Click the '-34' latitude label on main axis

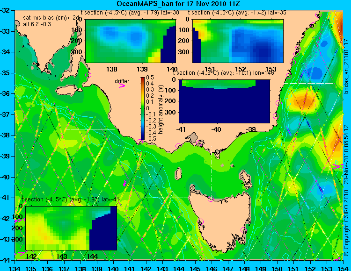pos(5,52)
